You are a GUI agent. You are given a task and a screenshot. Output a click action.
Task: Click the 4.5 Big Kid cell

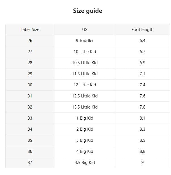pos(85,163)
